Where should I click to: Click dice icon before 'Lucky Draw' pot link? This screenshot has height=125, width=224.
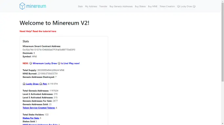24,84
